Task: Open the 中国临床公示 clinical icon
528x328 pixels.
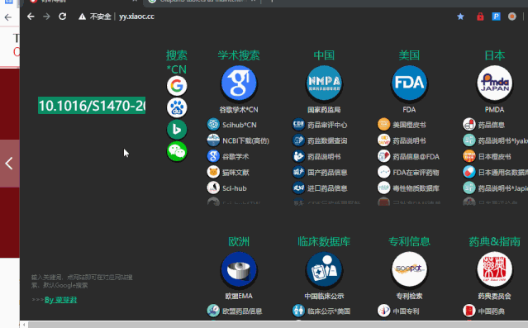Action: pyautogui.click(x=324, y=269)
